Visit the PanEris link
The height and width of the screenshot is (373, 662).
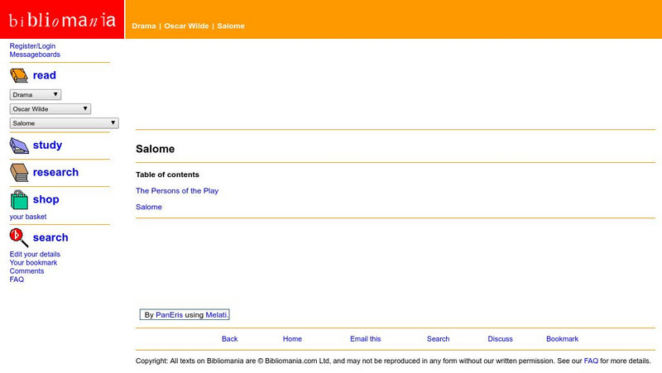click(x=170, y=315)
